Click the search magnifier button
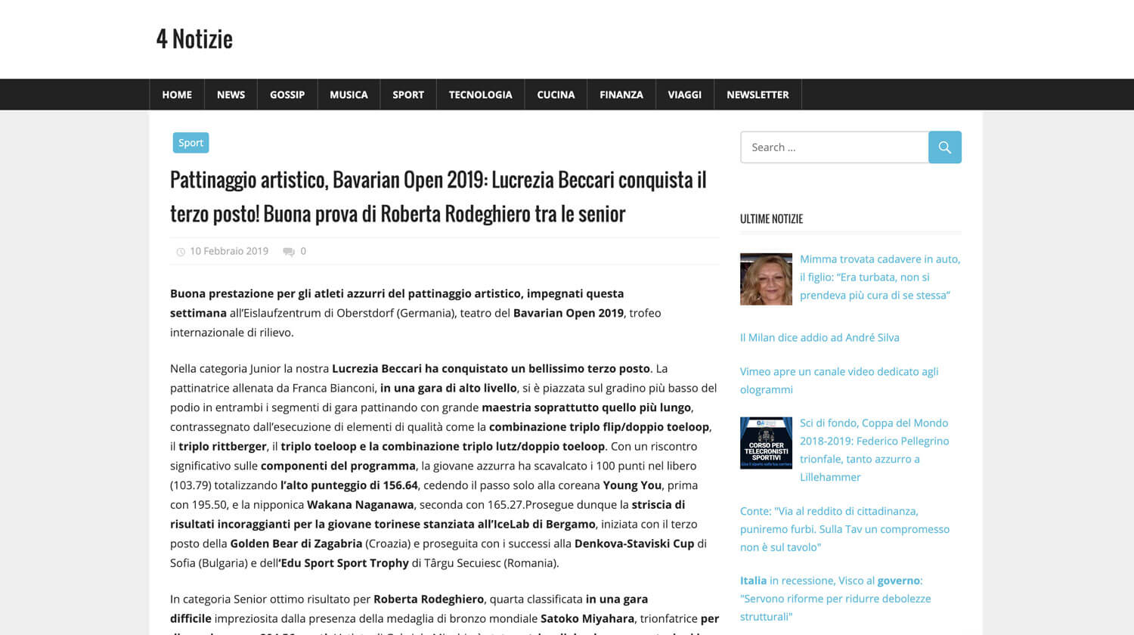The width and height of the screenshot is (1134, 635). [x=944, y=147]
